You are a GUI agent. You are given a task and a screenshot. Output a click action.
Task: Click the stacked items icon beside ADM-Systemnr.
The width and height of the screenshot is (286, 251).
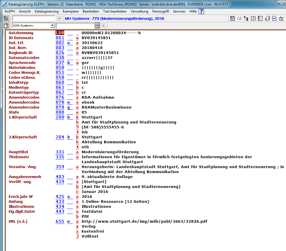pyautogui.click(x=6, y=26)
